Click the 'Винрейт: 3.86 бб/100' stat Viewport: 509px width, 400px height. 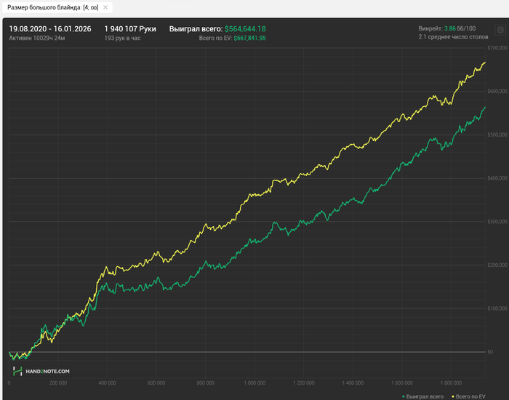[447, 28]
